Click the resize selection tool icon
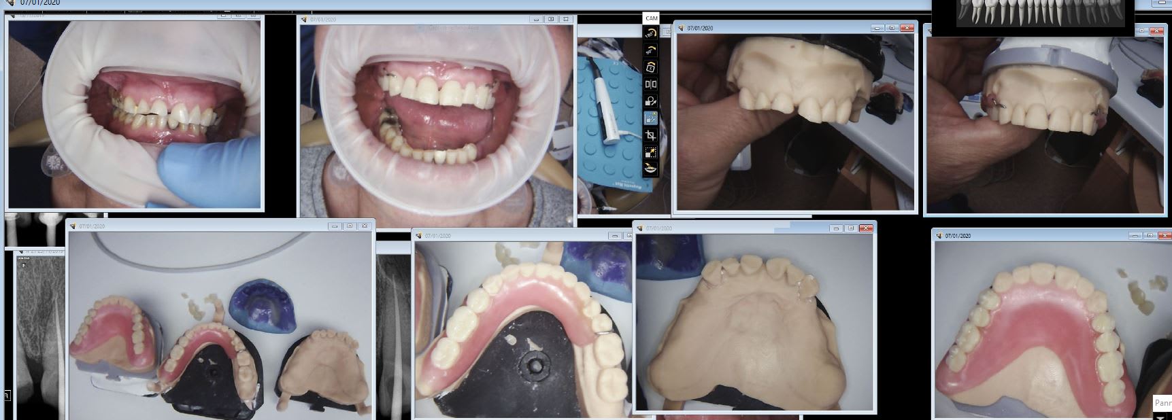Viewport: 1172px width, 420px height. (651, 152)
